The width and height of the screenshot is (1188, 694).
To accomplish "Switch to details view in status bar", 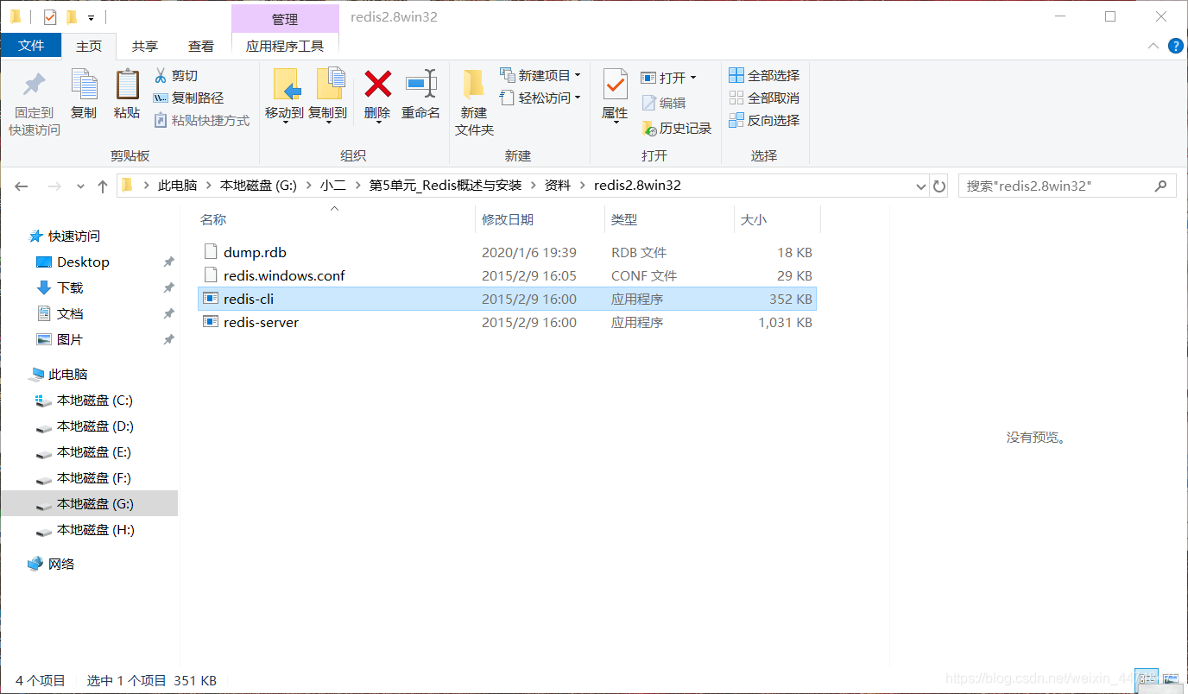I will [1146, 680].
